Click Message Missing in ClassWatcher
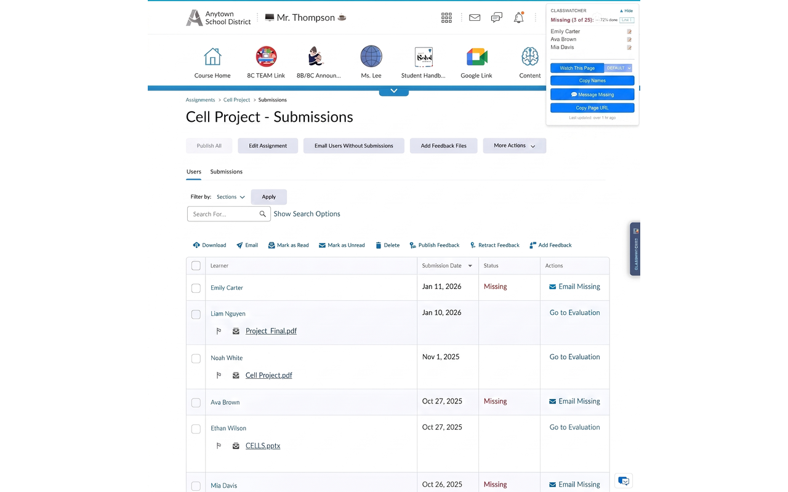The image size is (788, 492). (x=592, y=95)
